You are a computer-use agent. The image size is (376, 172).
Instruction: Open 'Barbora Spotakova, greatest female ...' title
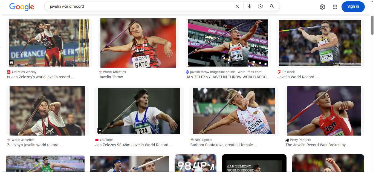(224, 145)
